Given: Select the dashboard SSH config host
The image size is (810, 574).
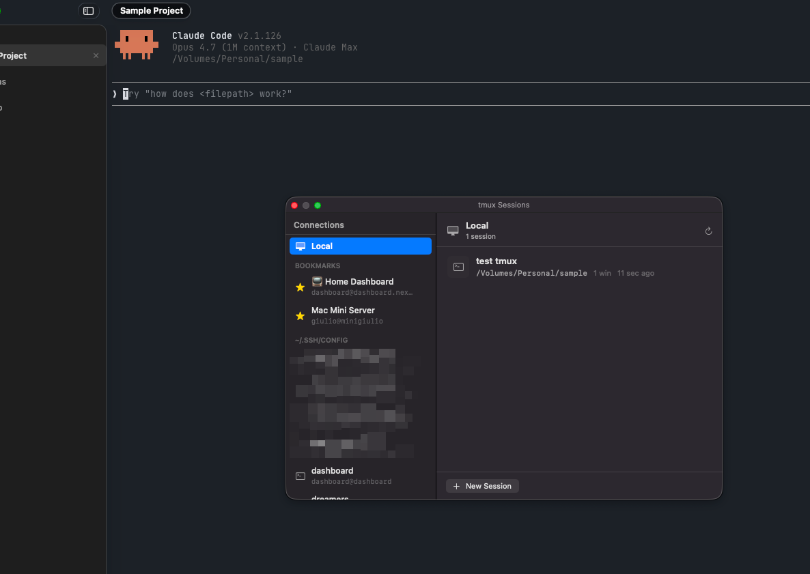Looking at the screenshot, I should coord(361,476).
